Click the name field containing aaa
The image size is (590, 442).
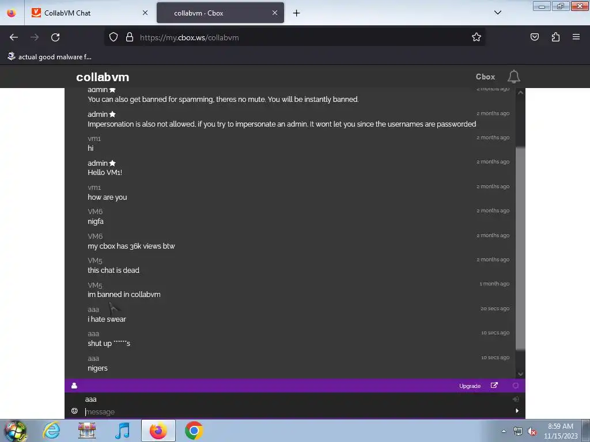(296, 399)
